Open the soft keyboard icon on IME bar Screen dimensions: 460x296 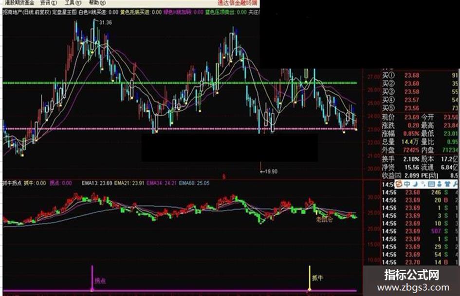431,184
